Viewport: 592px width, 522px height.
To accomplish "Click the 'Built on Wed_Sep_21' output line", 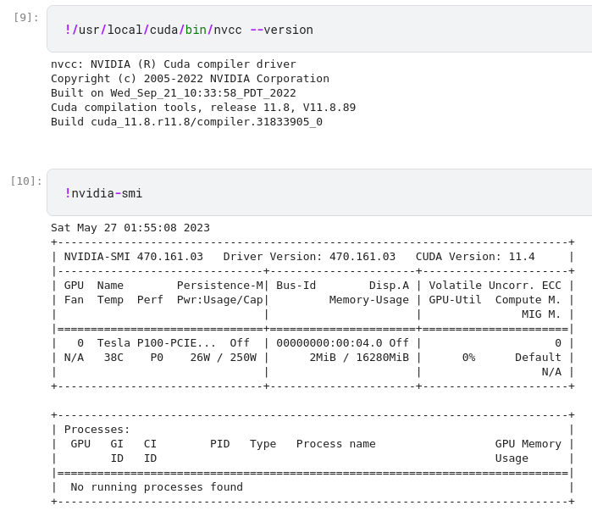I will pyautogui.click(x=174, y=93).
